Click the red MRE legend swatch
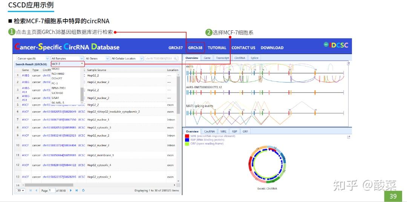This screenshot has width=407, height=202. click(x=187, y=136)
